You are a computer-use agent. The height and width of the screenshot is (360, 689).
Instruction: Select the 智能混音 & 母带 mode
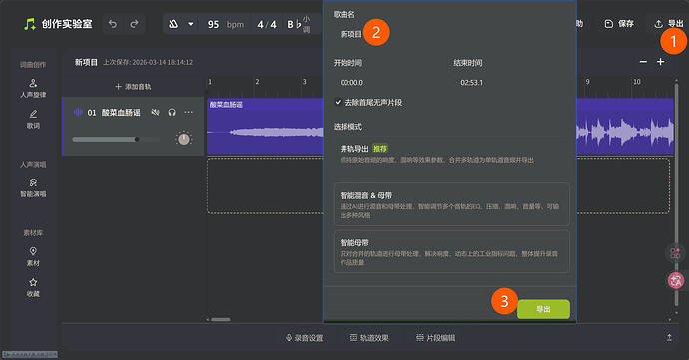click(451, 204)
